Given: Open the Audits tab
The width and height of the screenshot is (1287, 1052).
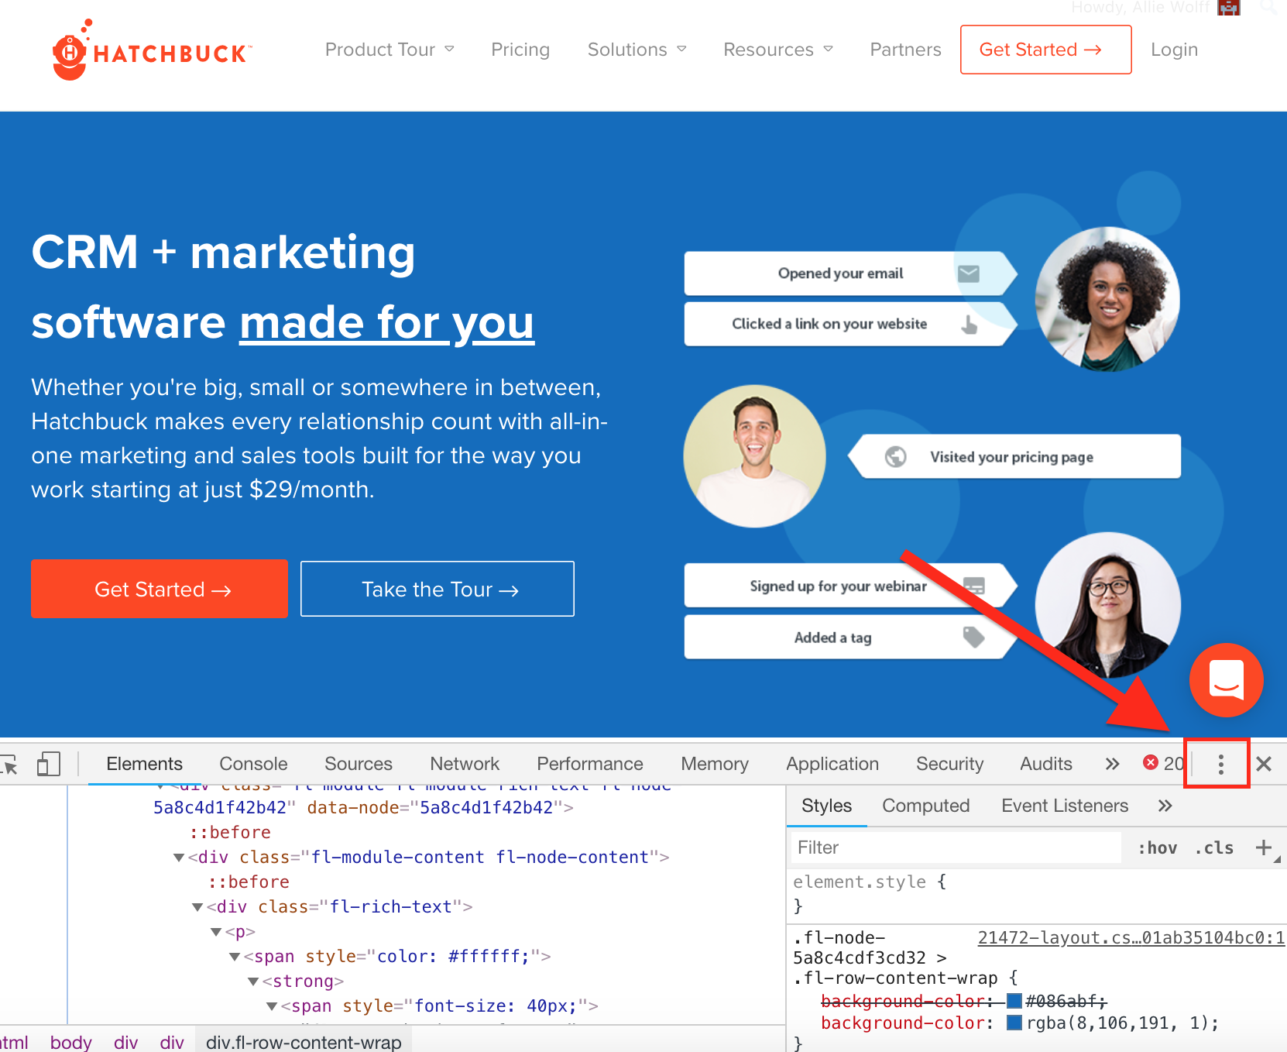Looking at the screenshot, I should (1046, 764).
